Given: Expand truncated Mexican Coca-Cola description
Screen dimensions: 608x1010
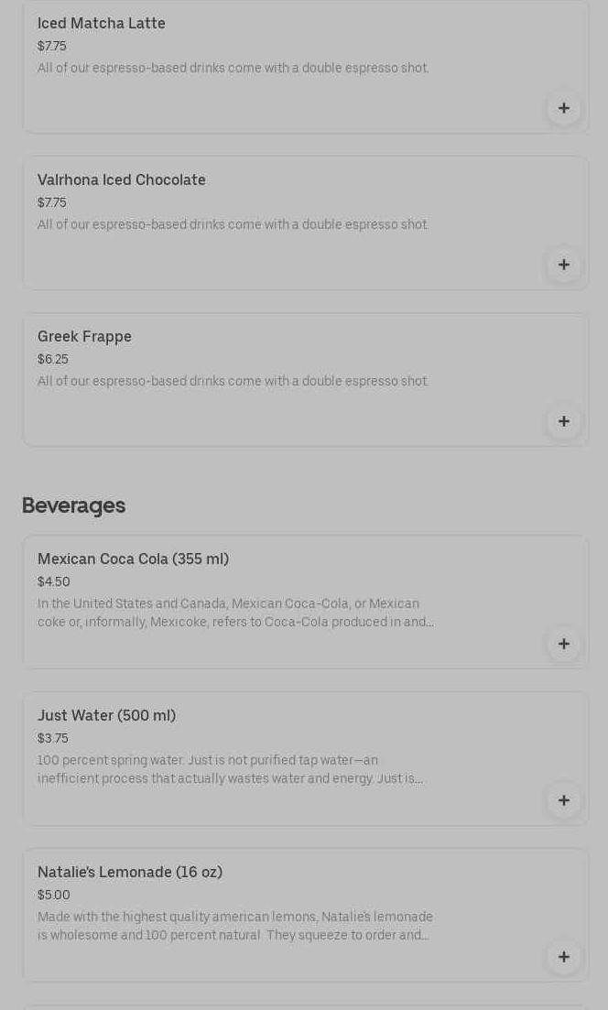Looking at the screenshot, I should pyautogui.click(x=235, y=614).
